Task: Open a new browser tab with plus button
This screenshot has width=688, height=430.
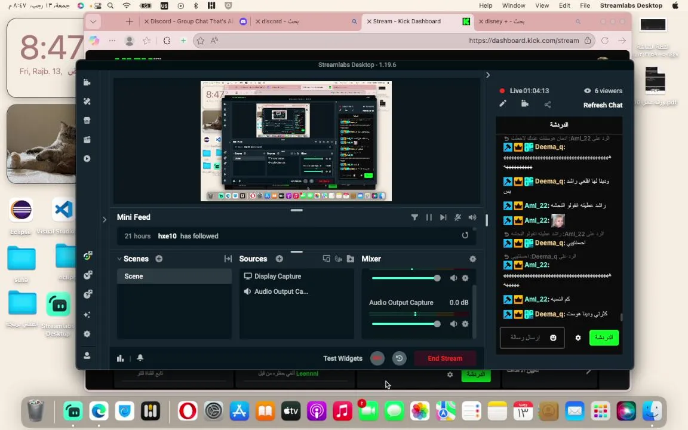Action: pos(129,21)
